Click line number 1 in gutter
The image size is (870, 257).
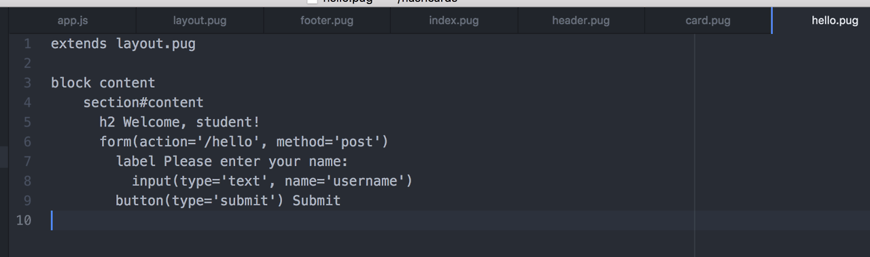27,44
